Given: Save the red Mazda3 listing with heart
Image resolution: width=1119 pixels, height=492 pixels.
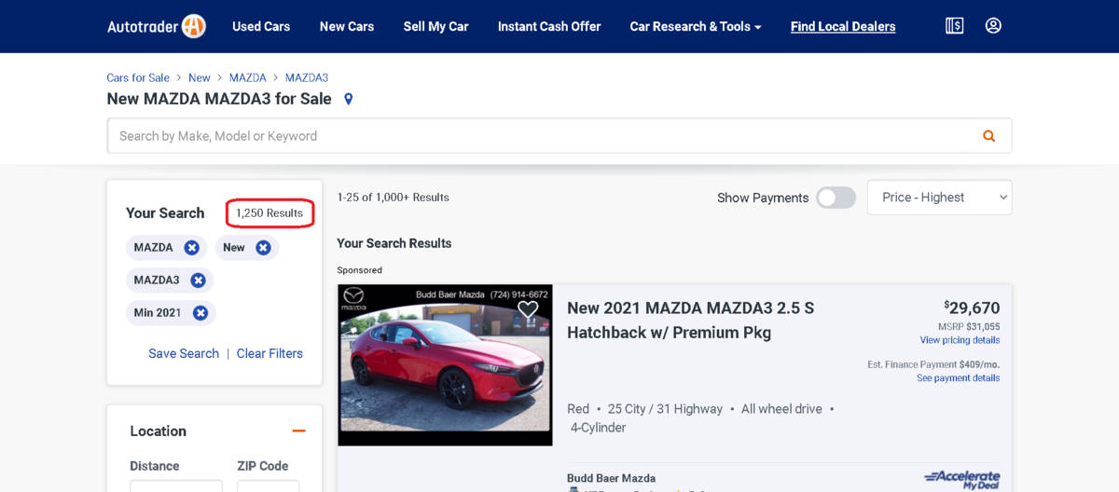Looking at the screenshot, I should tap(529, 309).
